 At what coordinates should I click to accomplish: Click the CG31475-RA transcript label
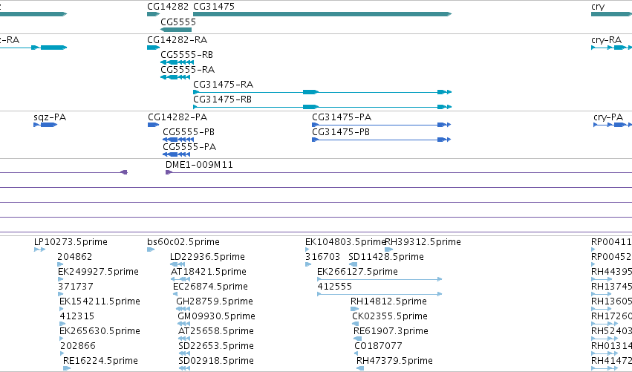pyautogui.click(x=224, y=85)
